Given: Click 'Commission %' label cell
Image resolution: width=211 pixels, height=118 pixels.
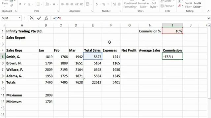Looking at the screenshot, I should (150, 31).
